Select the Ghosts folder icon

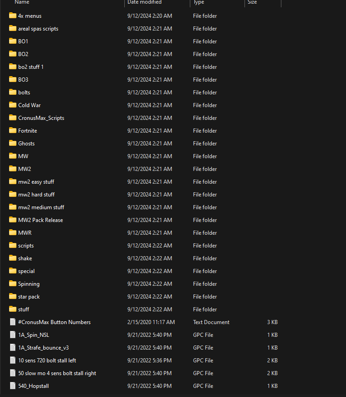coord(13,143)
